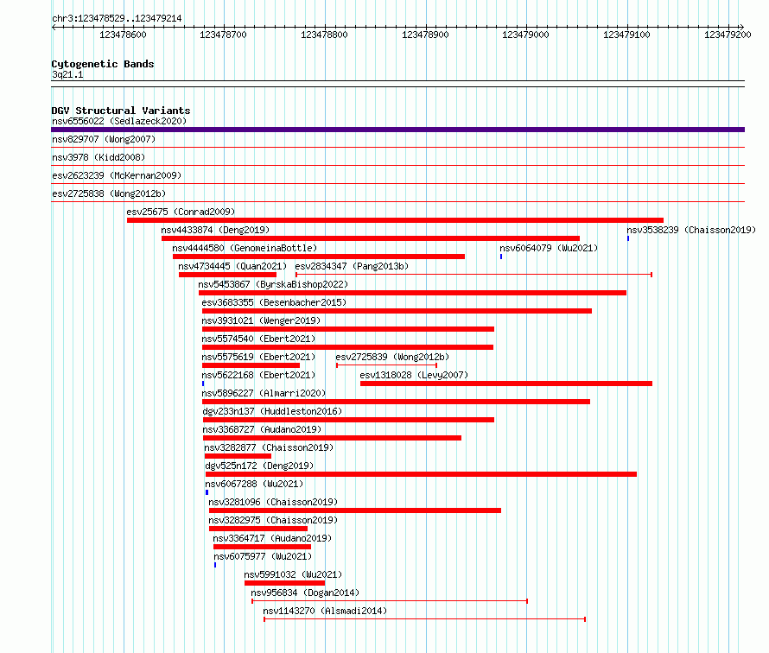Select the long red bar under dgv525n172
The image size is (769, 653).
click(422, 474)
